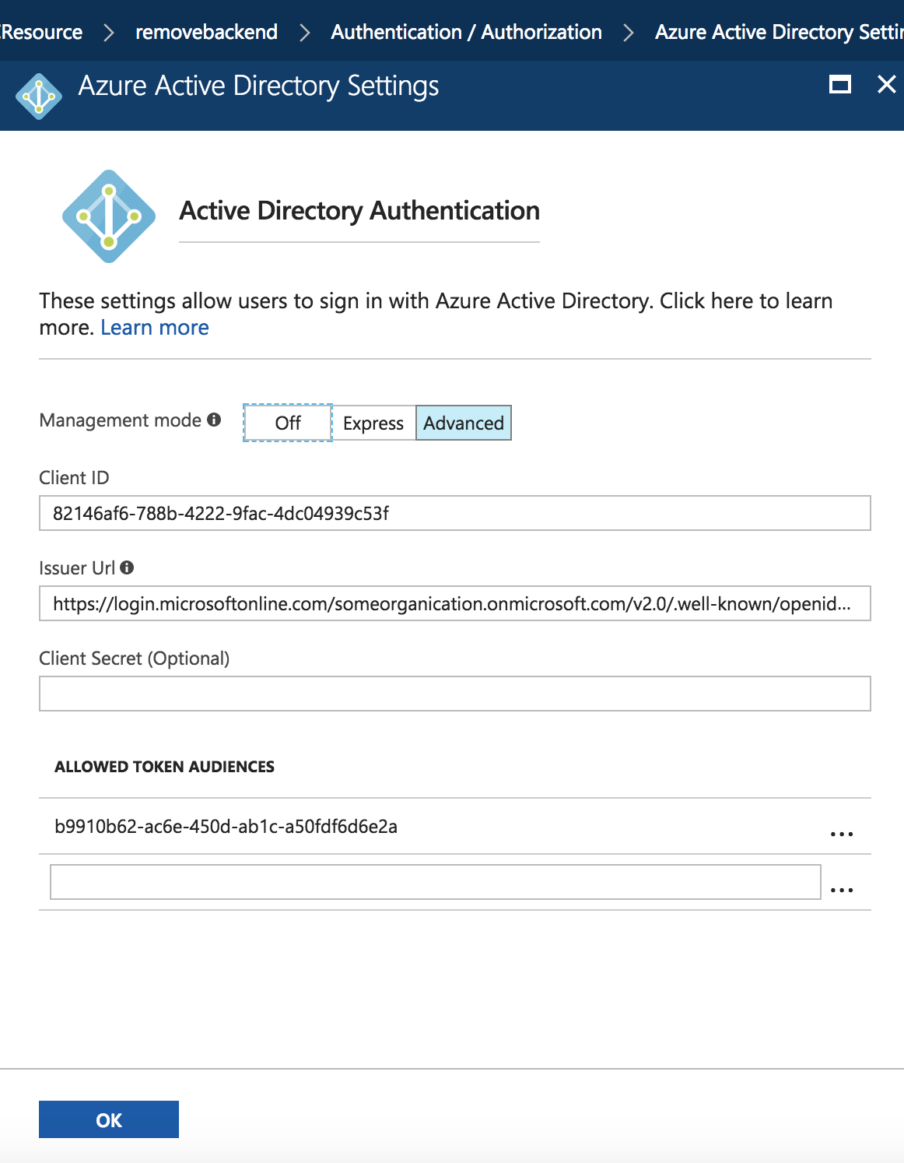Set Management mode to Off
904x1163 pixels.
[x=288, y=423]
